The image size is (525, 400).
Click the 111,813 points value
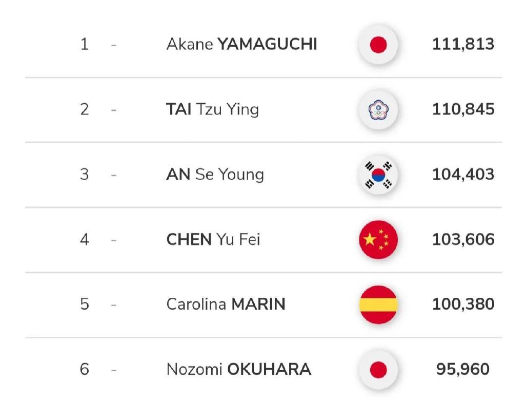pyautogui.click(x=463, y=44)
